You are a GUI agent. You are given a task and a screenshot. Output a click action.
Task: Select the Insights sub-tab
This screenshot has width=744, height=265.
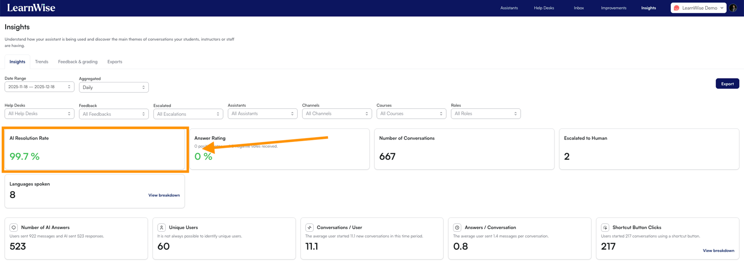(x=17, y=62)
